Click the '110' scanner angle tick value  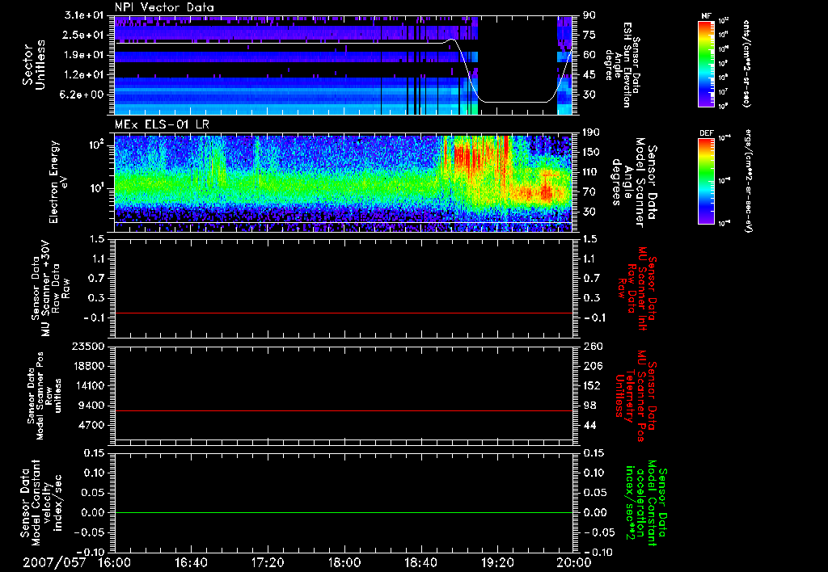(x=591, y=172)
